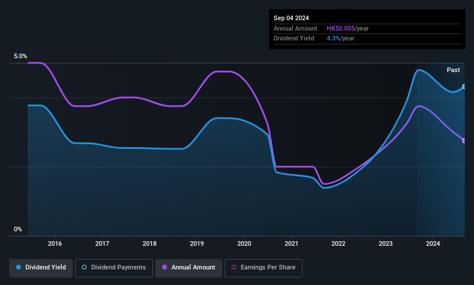
Task: Toggle the Dividend Yield legend series
Action: coord(41,268)
